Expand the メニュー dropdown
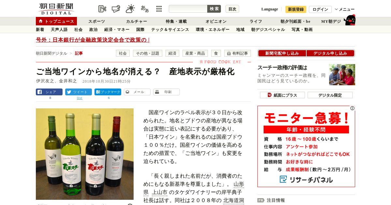This screenshot has height=205, width=391. (x=345, y=9)
